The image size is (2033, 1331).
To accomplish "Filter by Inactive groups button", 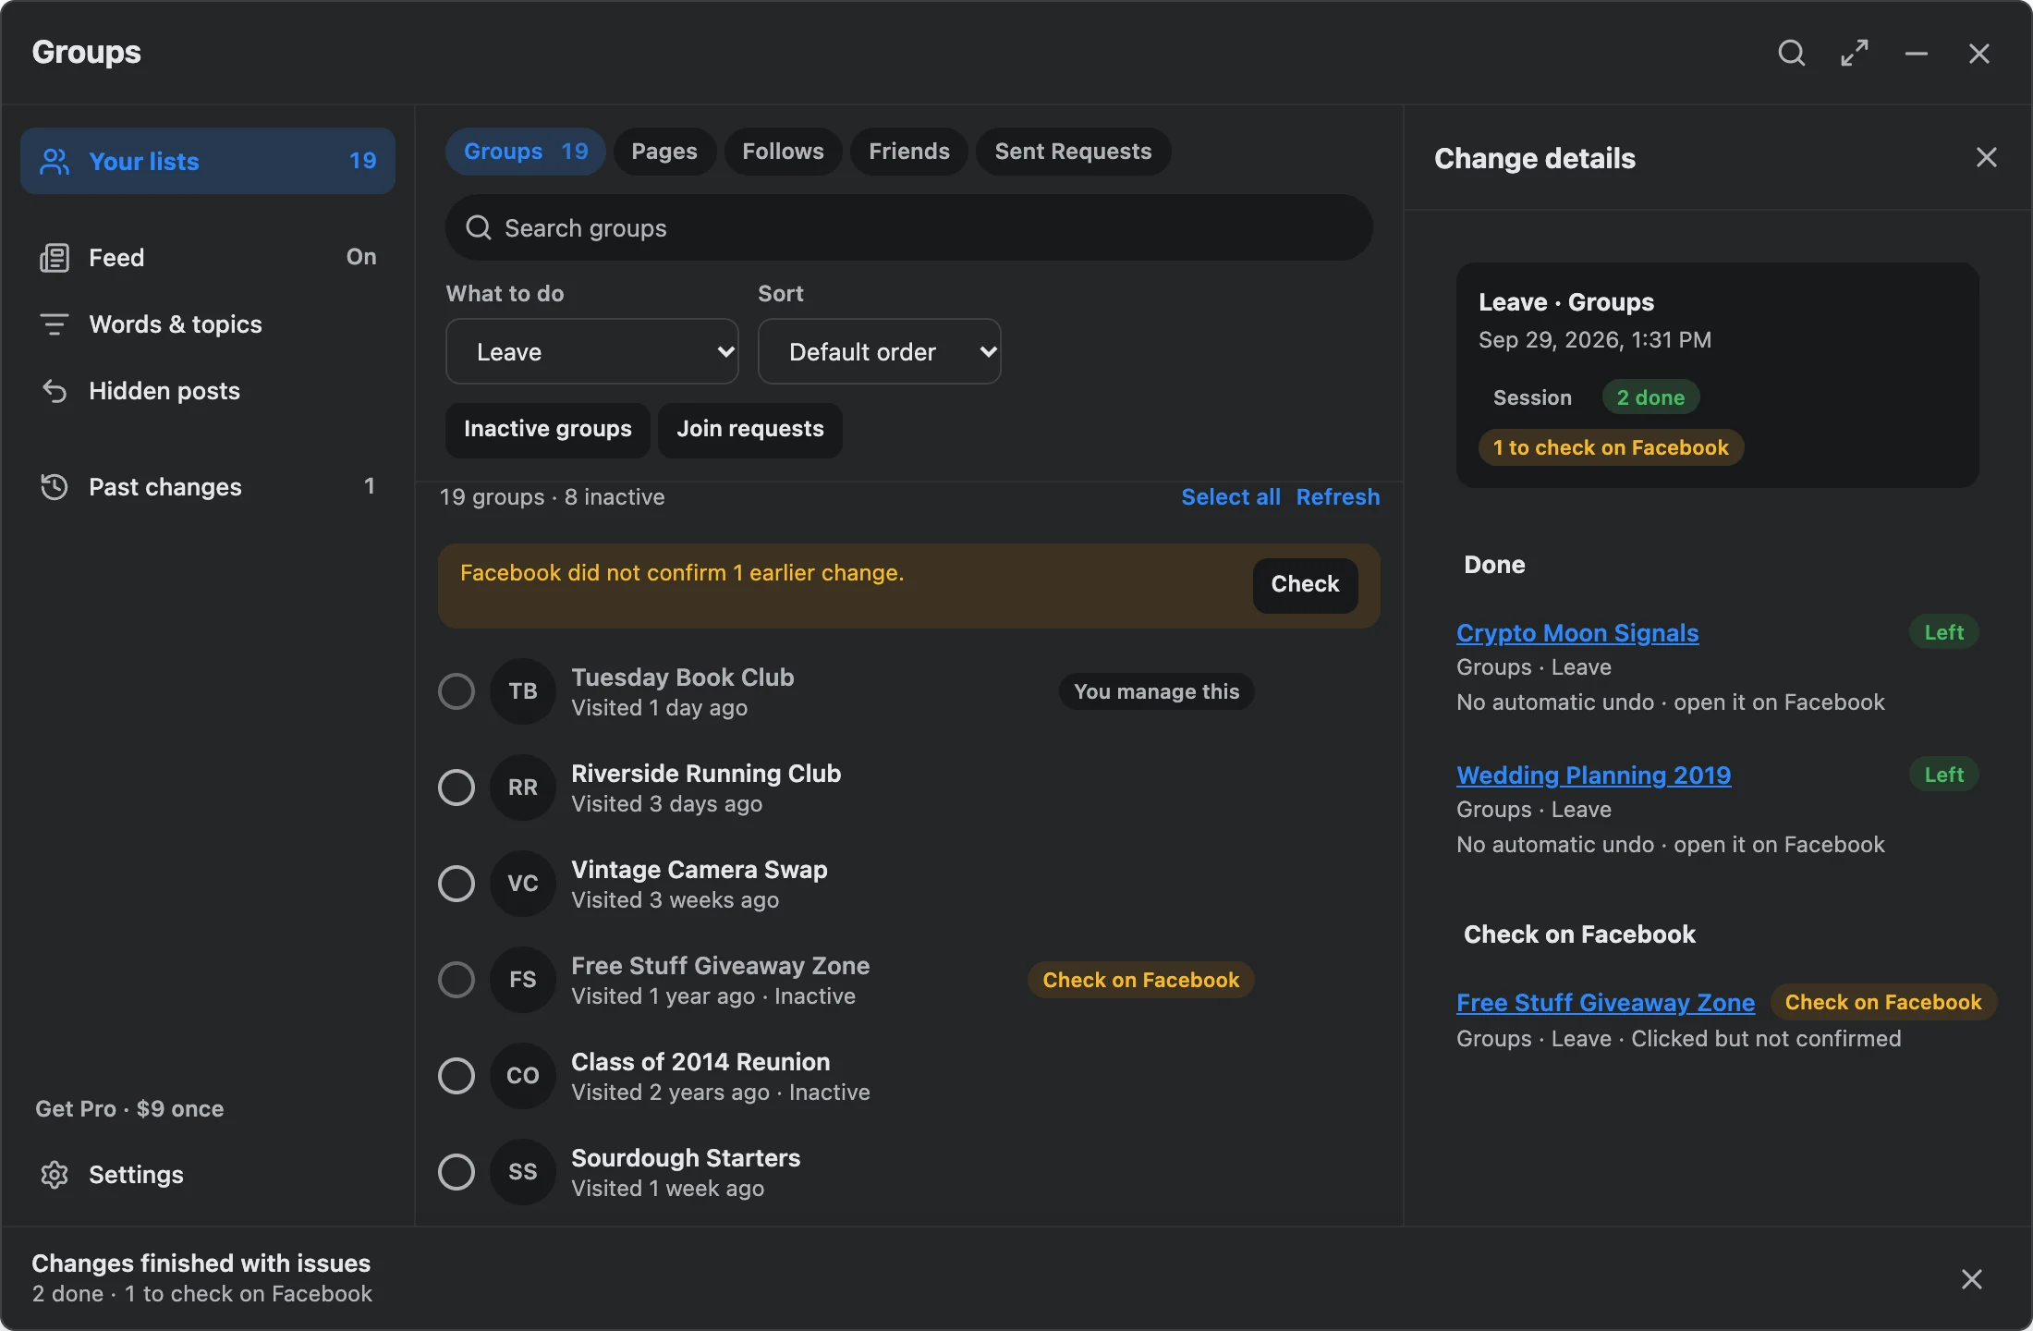I will (x=548, y=430).
